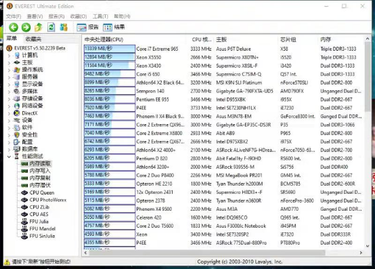Open the 报告 report toolbar button
The height and width of the screenshot is (269, 375).
pos(87,27)
